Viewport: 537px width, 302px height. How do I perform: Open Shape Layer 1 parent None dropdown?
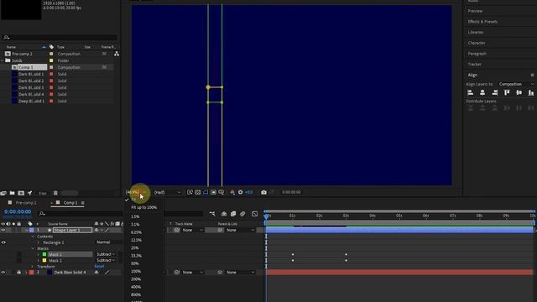pos(241,230)
